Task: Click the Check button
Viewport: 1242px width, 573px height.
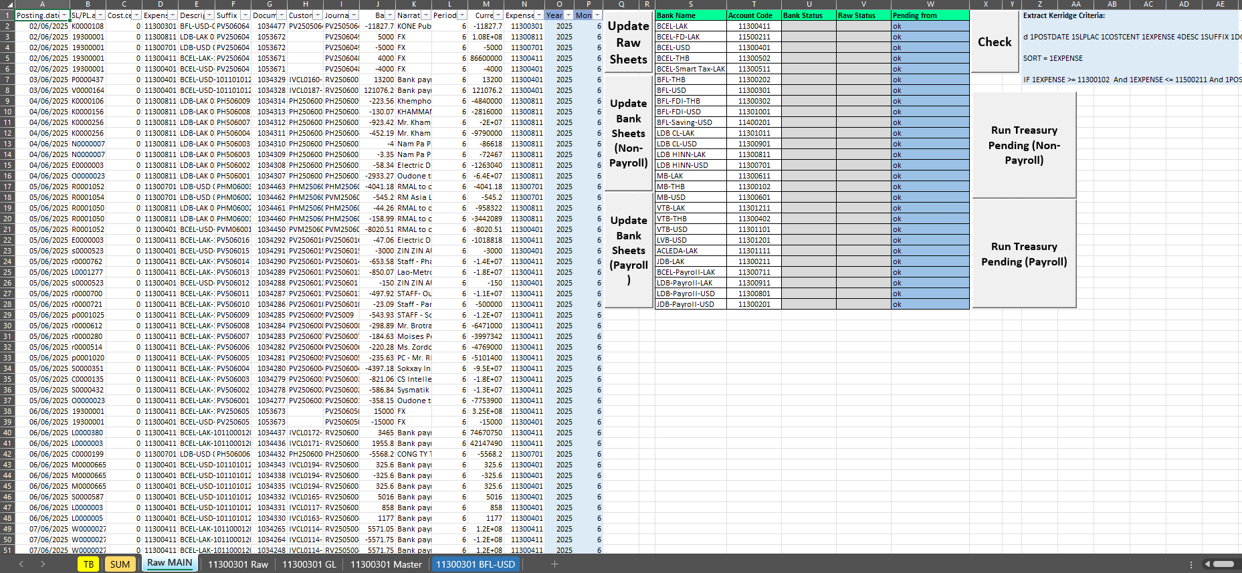Action: [x=995, y=41]
